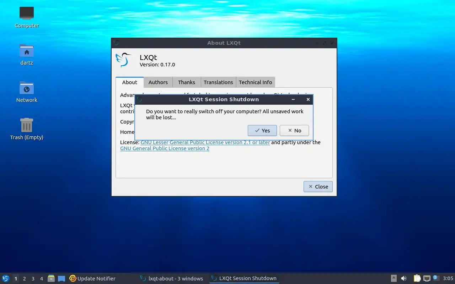Click the 3:05 clock in the panel
This screenshot has height=284, width=455.
click(x=448, y=279)
